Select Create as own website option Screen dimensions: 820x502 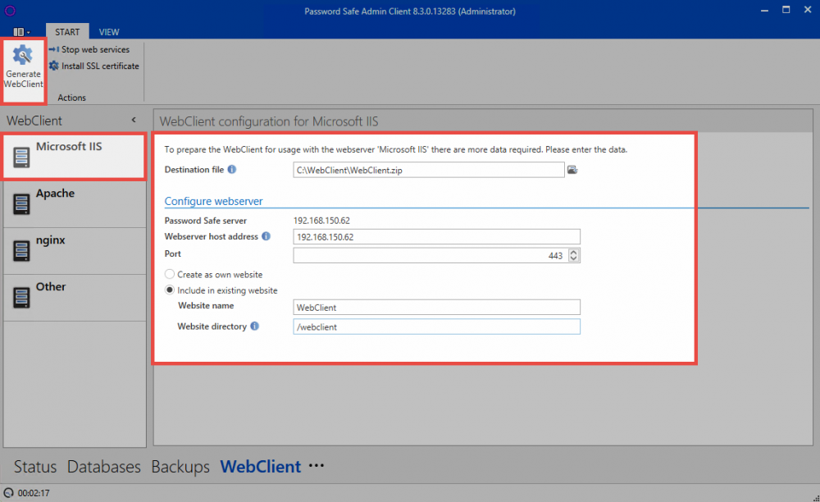[x=170, y=275]
